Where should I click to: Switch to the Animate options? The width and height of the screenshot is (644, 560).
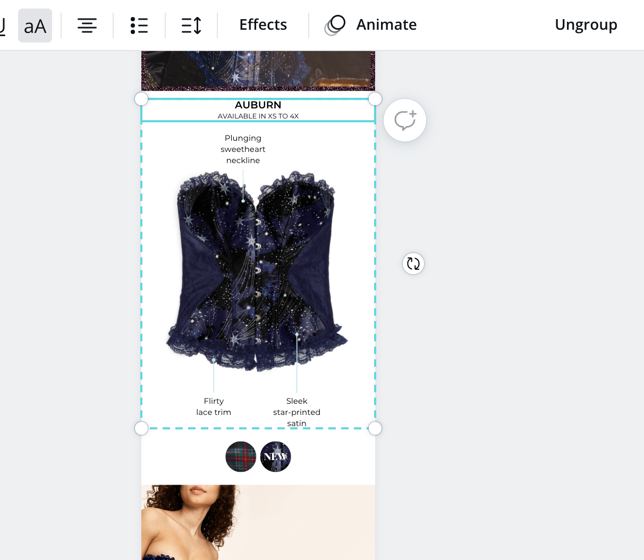coord(386,24)
